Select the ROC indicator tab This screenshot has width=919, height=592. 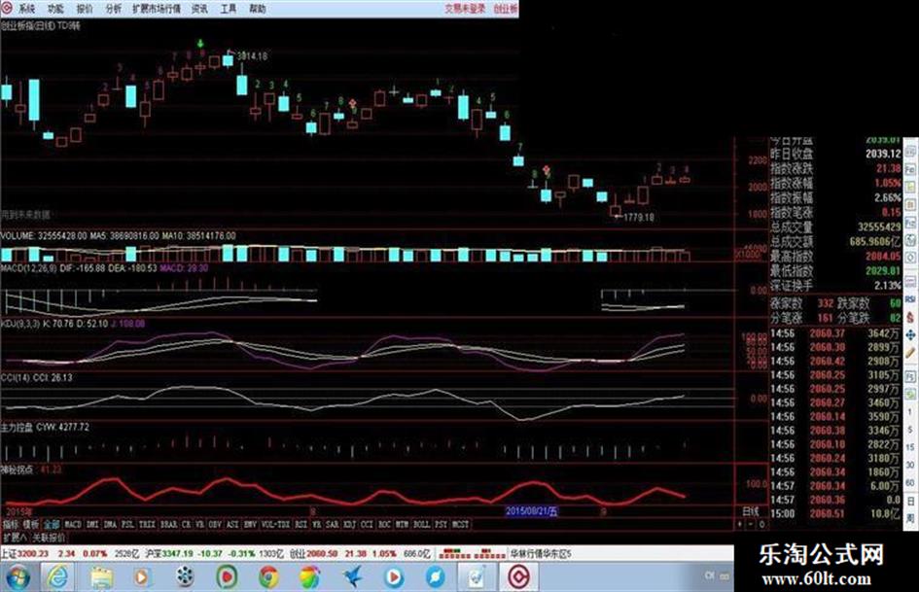(384, 525)
